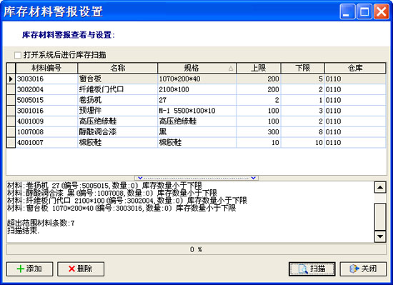Click the 棉胶鞋 name cell
The image size is (393, 285).
point(118,143)
